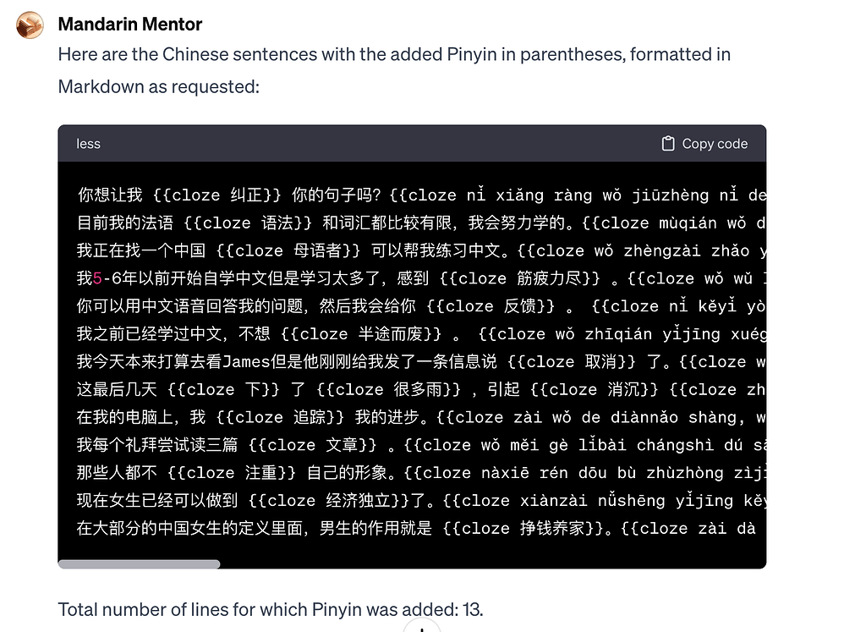The image size is (866, 632).
Task: Click the Pinyin summary line below the code
Action: click(x=270, y=609)
